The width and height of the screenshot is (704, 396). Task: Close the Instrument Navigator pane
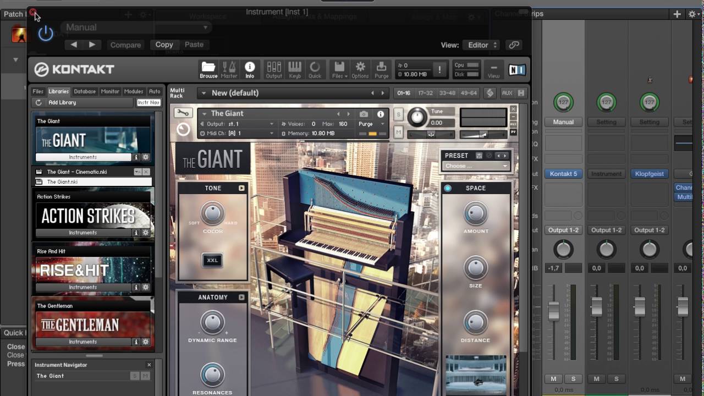pos(149,365)
